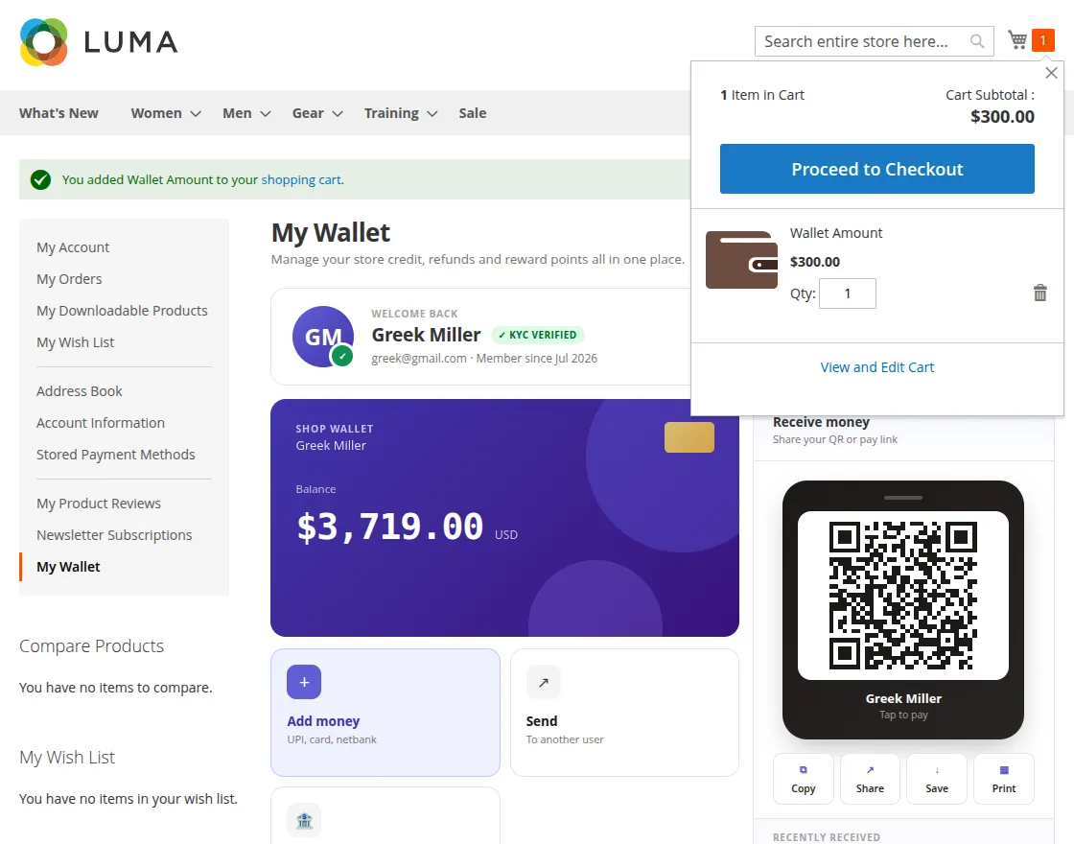The image size is (1074, 844).
Task: Share the QR pay link
Action: tap(870, 779)
